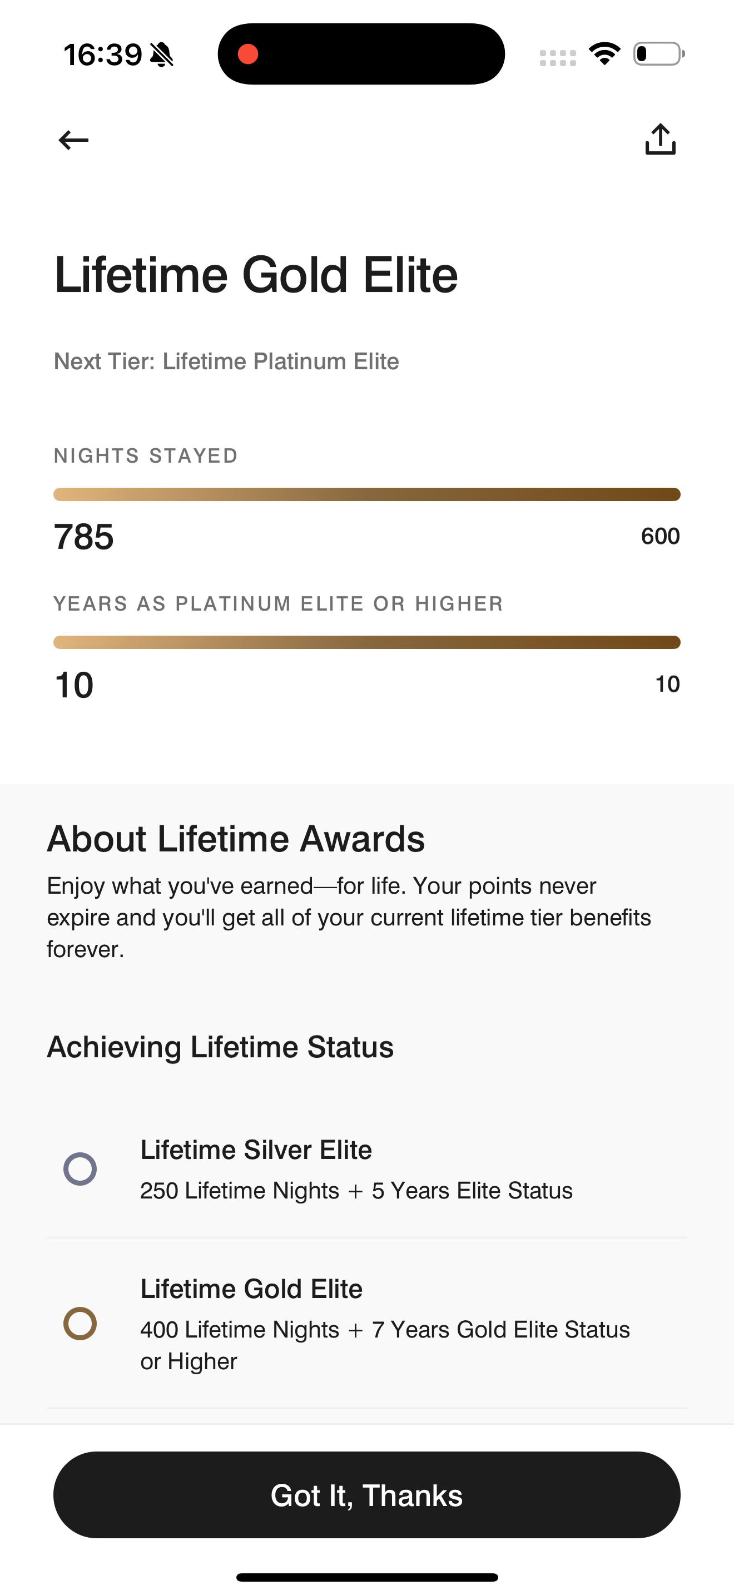The width and height of the screenshot is (734, 1595).
Task: Open the share icon at top right
Action: coord(661,140)
